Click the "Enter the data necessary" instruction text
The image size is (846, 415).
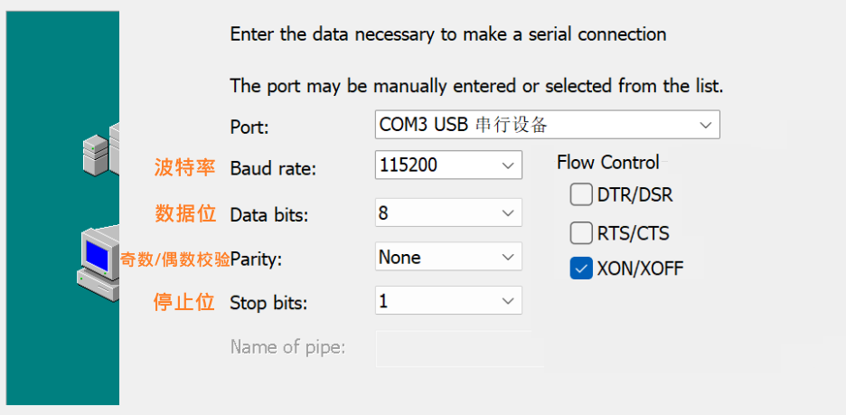tap(447, 35)
